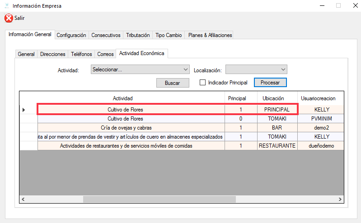The image size is (361, 223).
Task: Switch to the Direcciones sub-tab
Action: (x=52, y=54)
